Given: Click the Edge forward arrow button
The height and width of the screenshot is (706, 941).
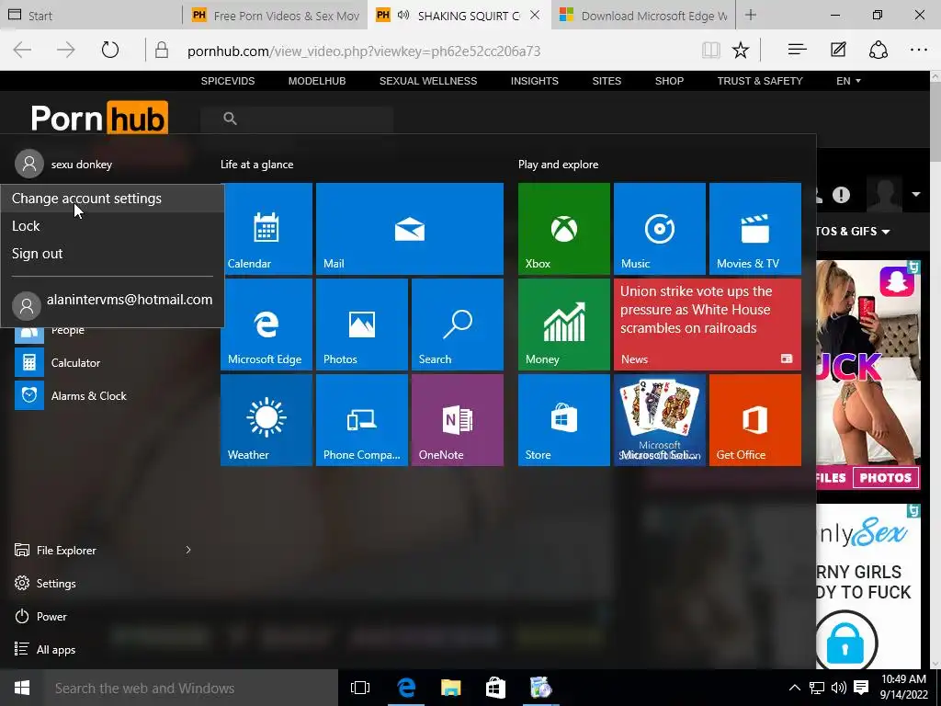Looking at the screenshot, I should [x=65, y=50].
